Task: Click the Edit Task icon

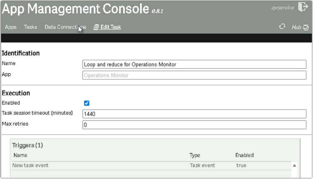Action: pyautogui.click(x=96, y=27)
